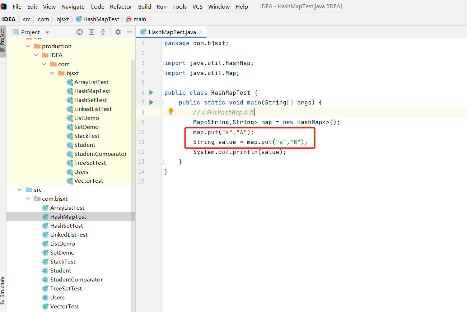467x312 pixels.
Task: Collapse the production folder node
Action: (28, 46)
